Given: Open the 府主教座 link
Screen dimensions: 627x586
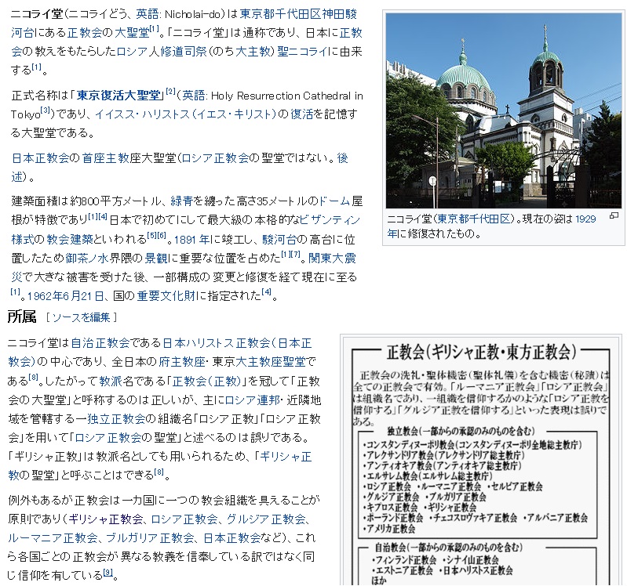Looking at the screenshot, I should coord(181,361).
